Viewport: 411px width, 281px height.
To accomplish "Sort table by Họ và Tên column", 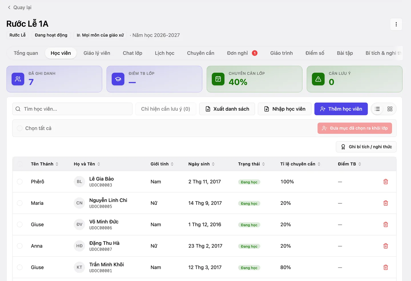I will (x=87, y=164).
